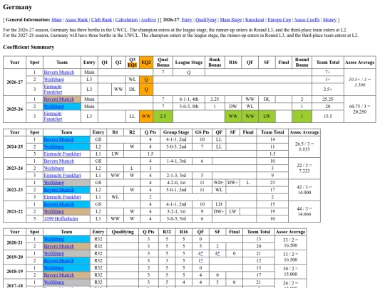Screen dimensions: 385x288
Task: Select Wolfsburg link in 2024-25 rows
Action: coord(53,146)
